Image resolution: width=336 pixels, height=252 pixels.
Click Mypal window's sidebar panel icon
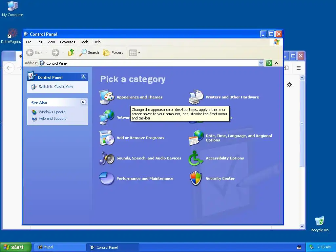click(x=286, y=68)
